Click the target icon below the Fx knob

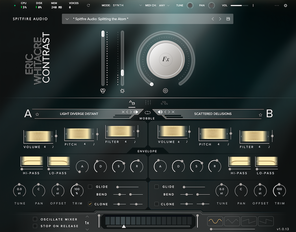165,91
